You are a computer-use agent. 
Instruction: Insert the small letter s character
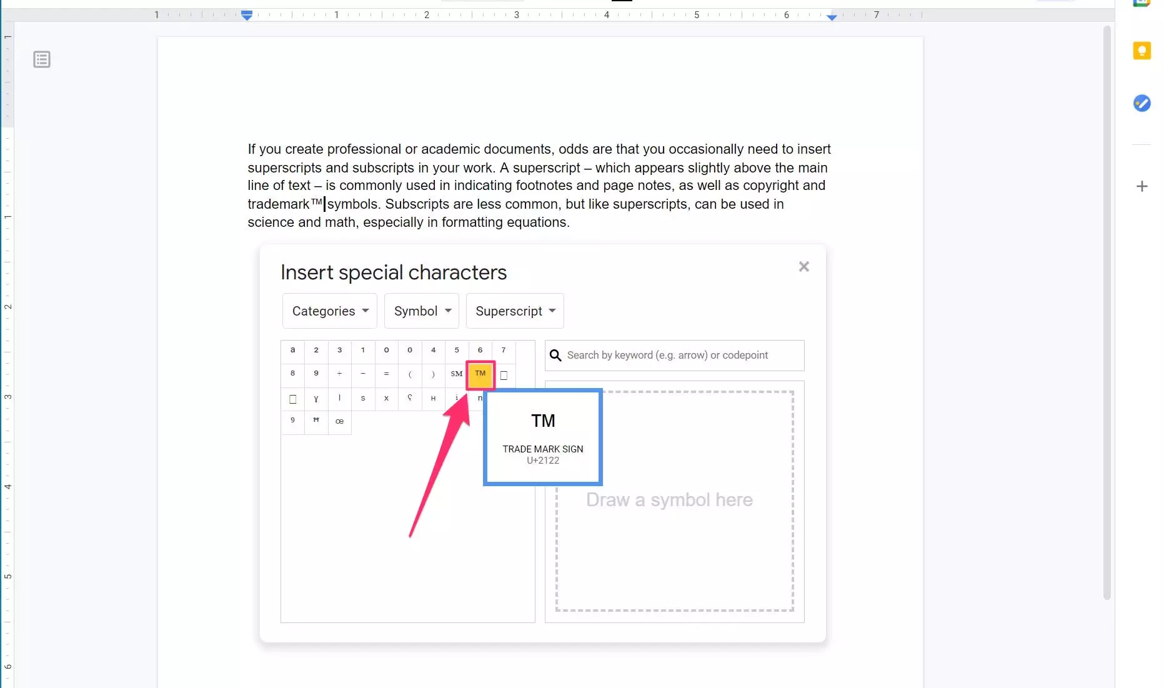tap(363, 398)
